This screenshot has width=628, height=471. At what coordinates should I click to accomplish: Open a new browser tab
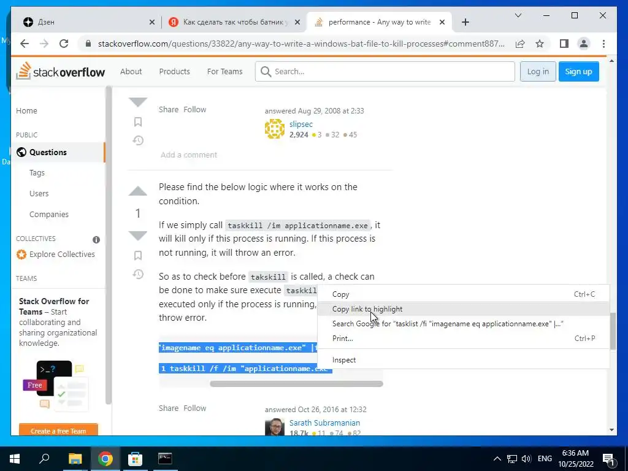(x=465, y=22)
